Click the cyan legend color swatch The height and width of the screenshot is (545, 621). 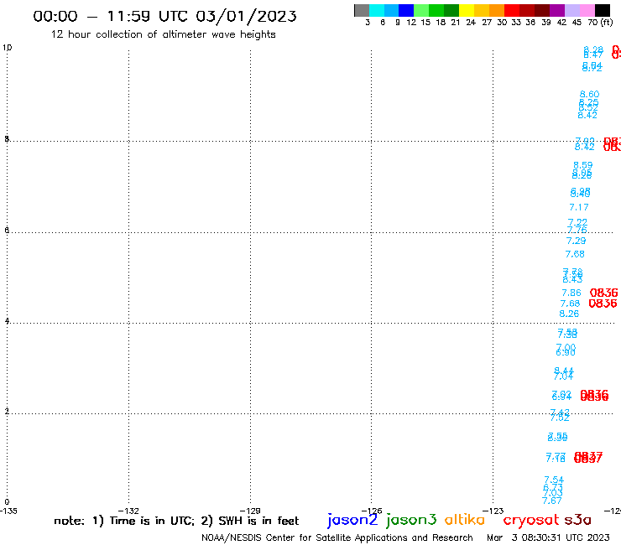[x=377, y=10]
